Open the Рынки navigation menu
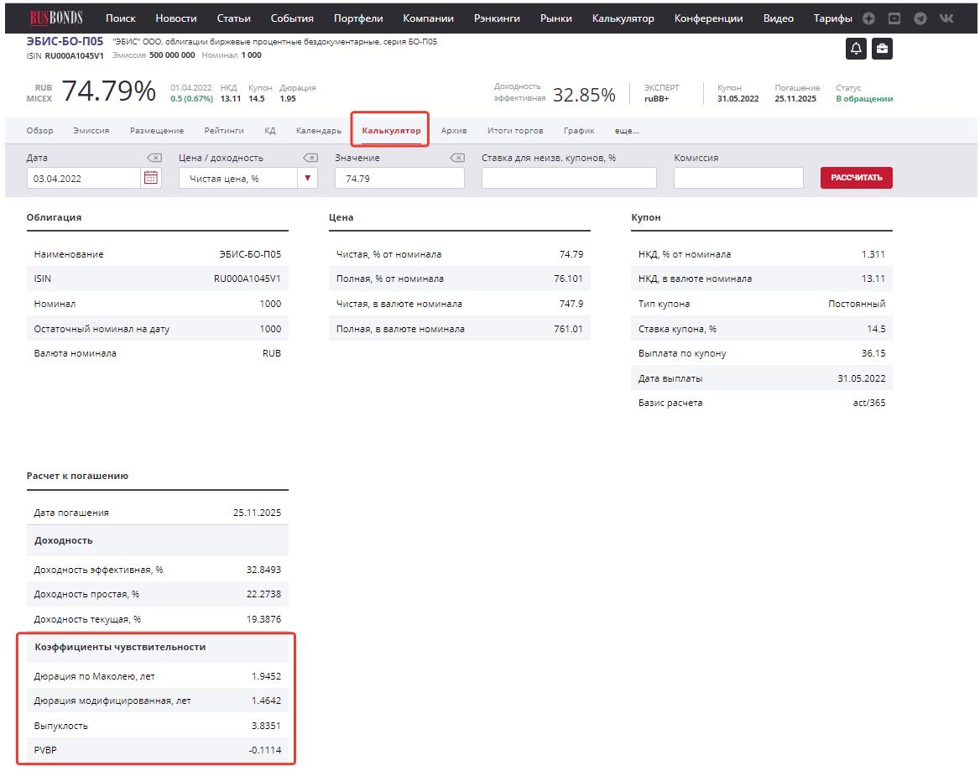980x771 pixels. (x=556, y=18)
